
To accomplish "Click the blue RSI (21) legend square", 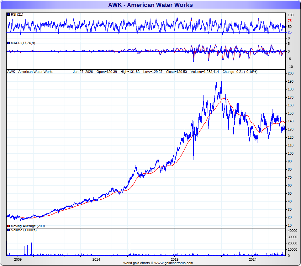I will pos(8,14).
